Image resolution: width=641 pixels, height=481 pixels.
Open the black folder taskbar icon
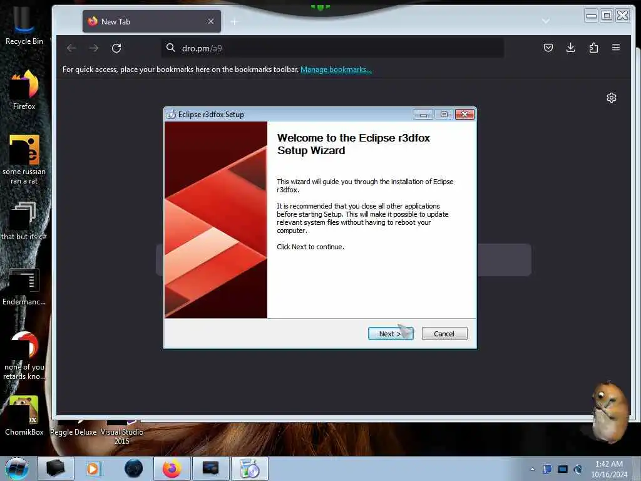click(56, 468)
